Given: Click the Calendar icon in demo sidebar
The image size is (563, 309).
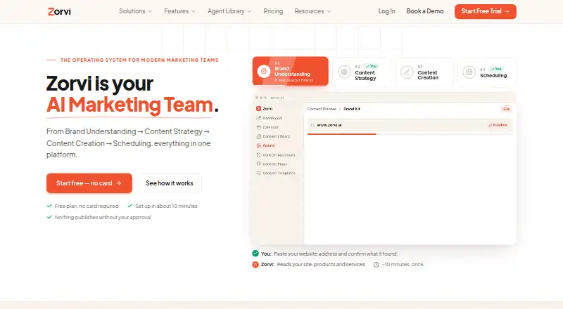Looking at the screenshot, I should (258, 127).
